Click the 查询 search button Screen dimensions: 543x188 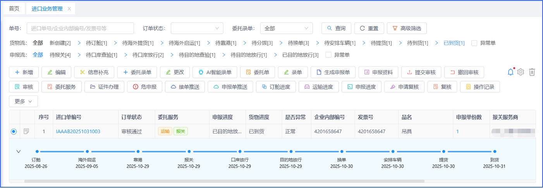(x=336, y=28)
